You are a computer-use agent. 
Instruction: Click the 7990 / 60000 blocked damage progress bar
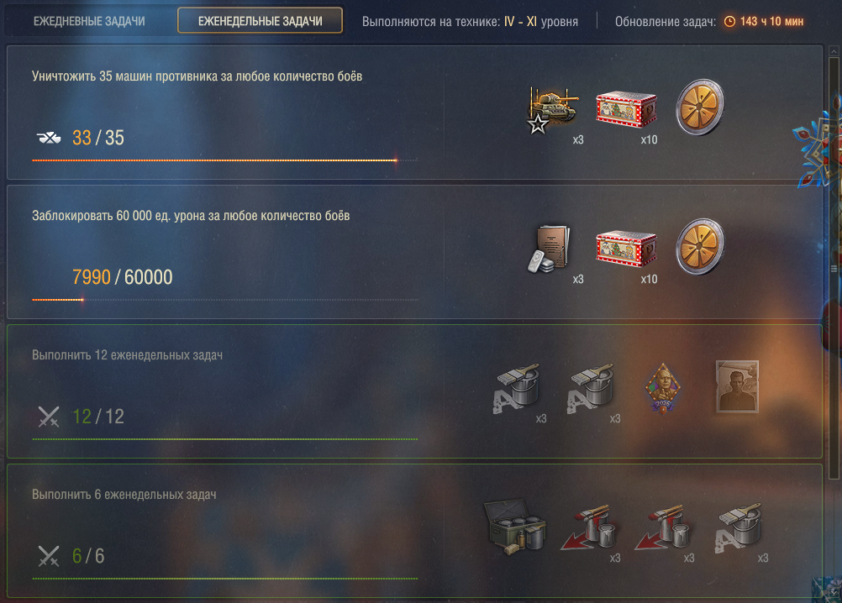pyautogui.click(x=225, y=299)
